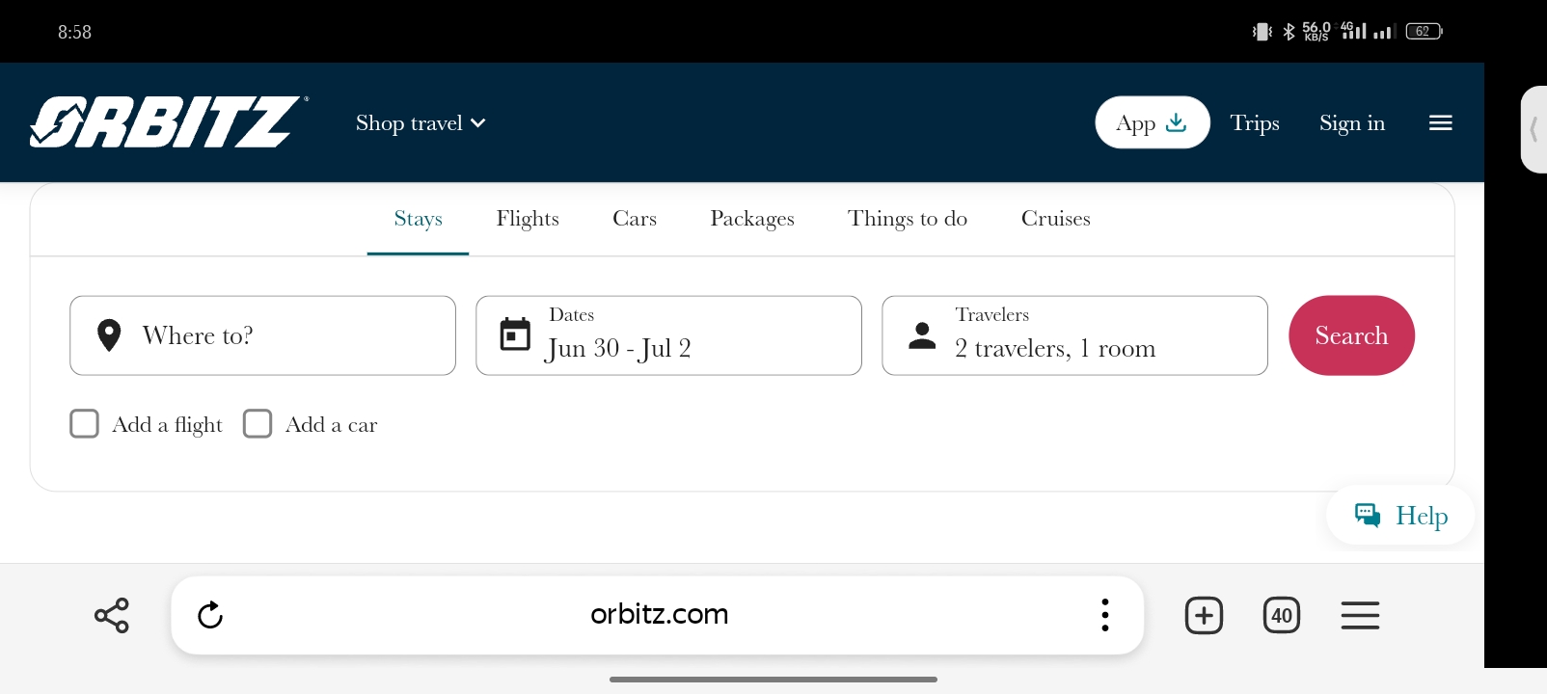Click the Orbitz logo

(169, 122)
